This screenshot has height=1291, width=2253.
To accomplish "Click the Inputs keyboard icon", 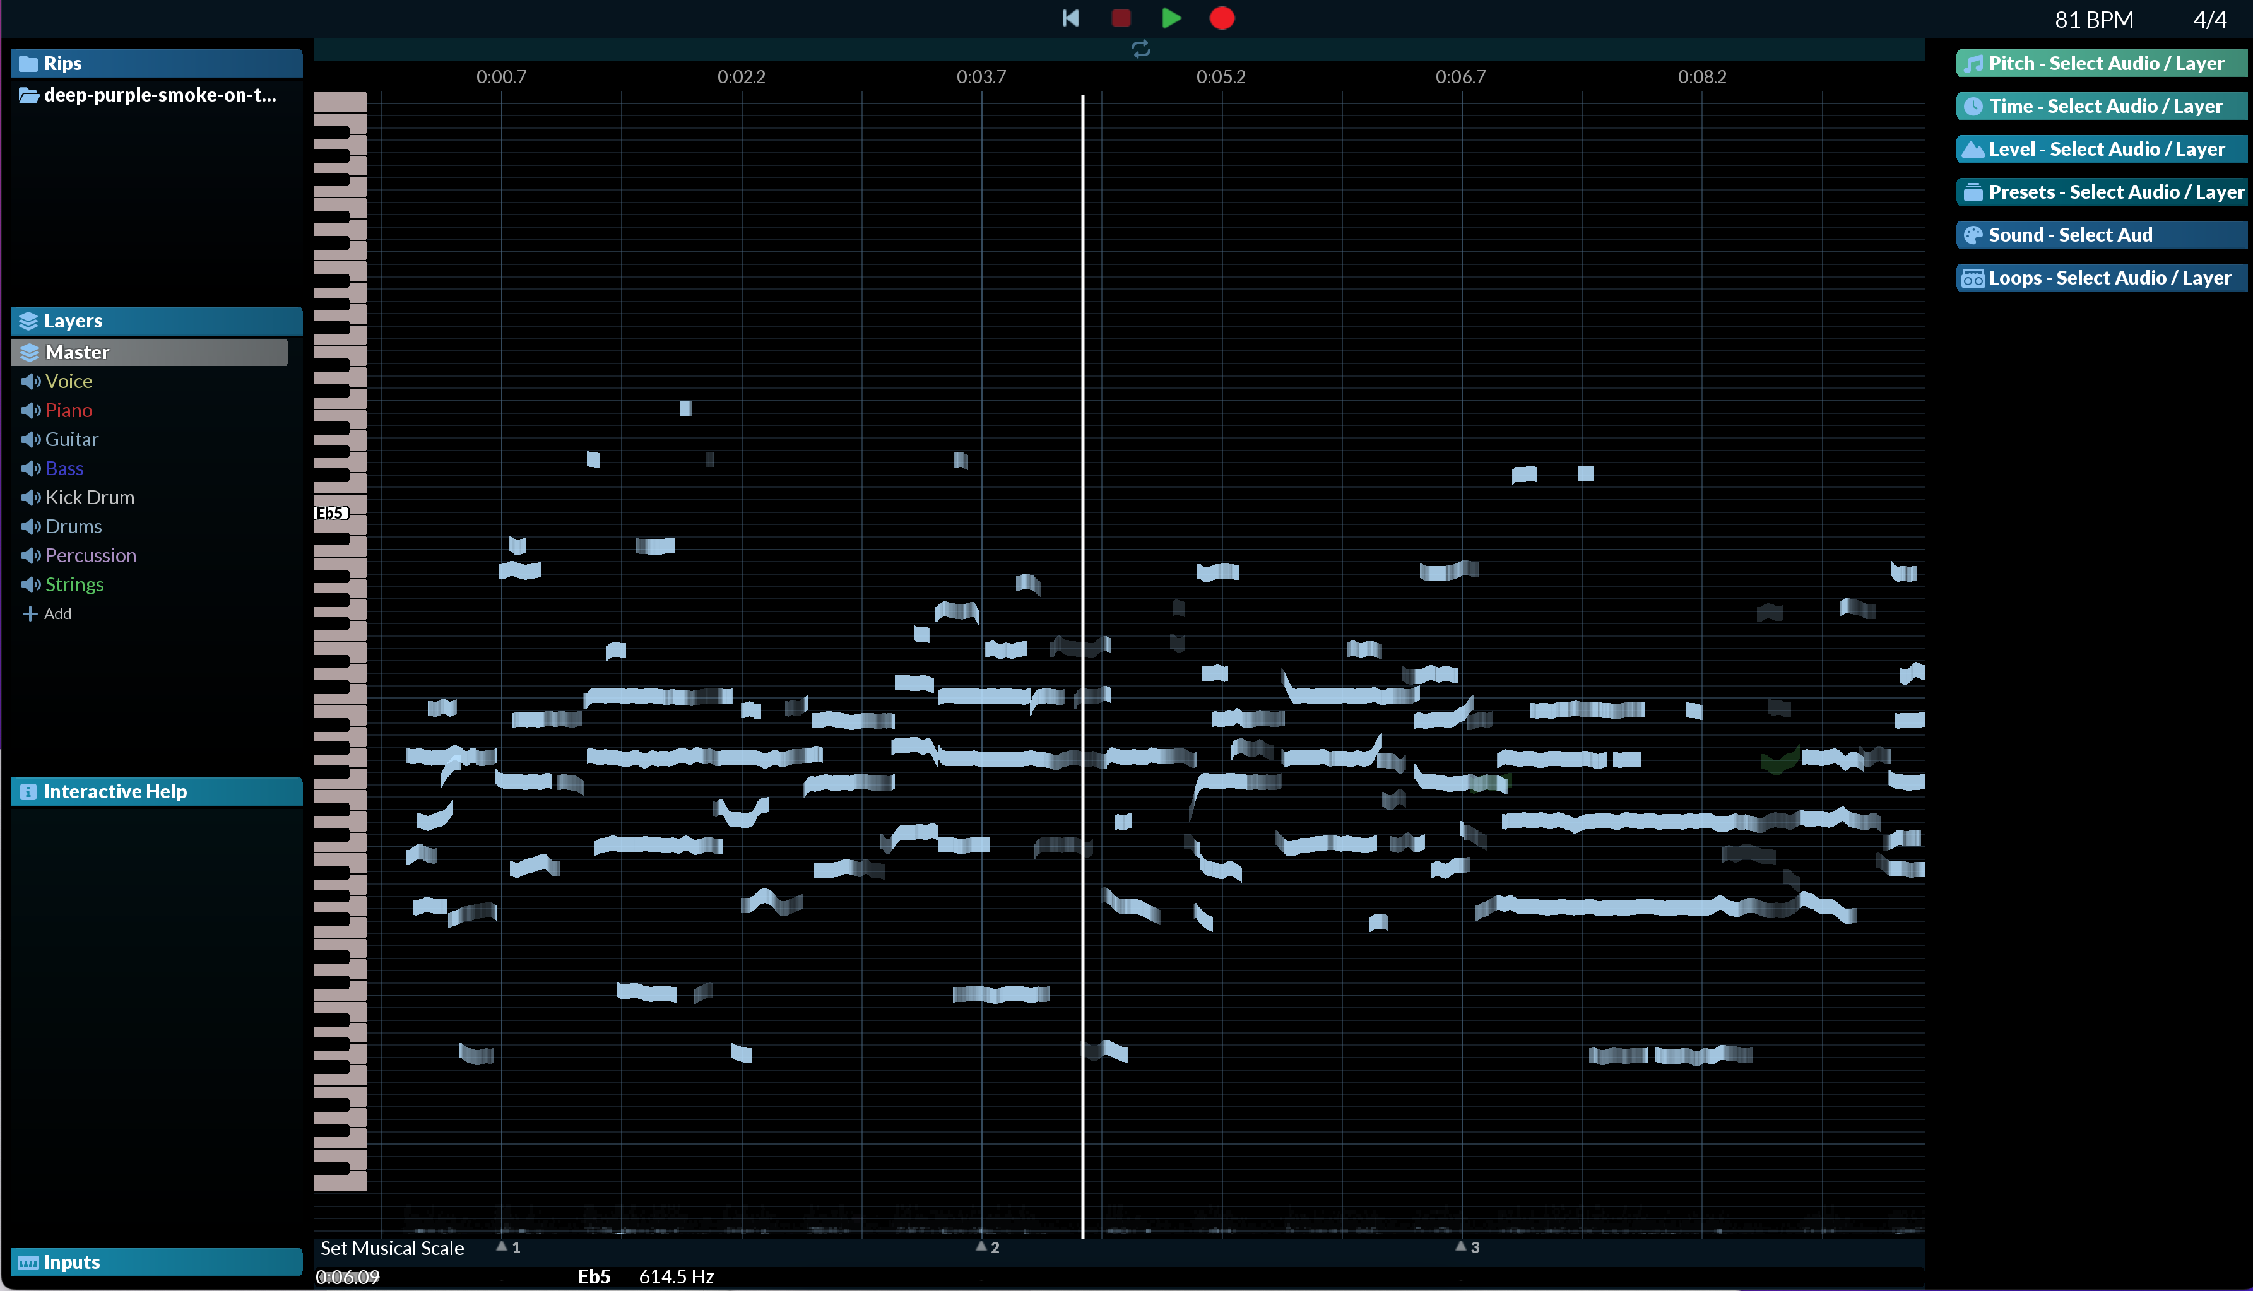I will [29, 1262].
